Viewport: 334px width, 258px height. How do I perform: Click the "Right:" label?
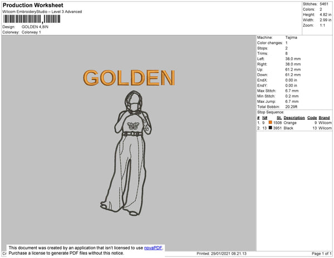262,64
